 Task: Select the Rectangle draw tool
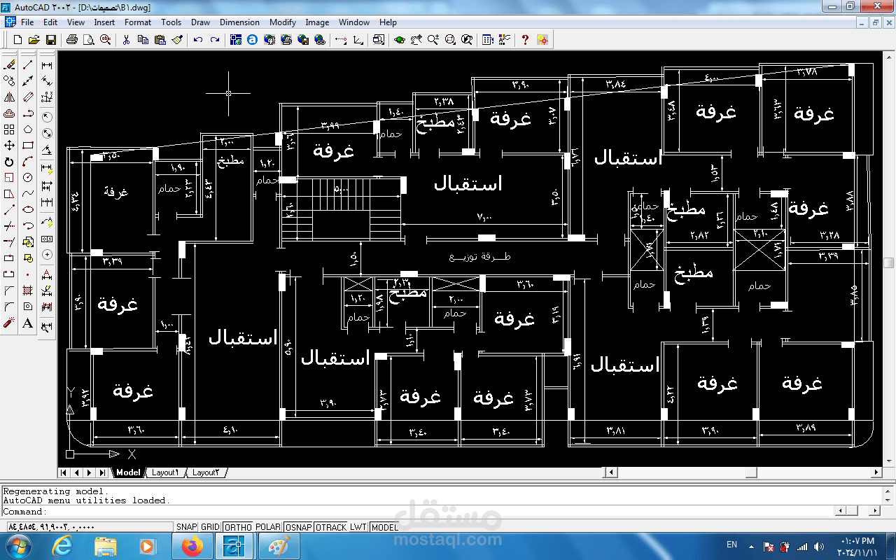[28, 146]
